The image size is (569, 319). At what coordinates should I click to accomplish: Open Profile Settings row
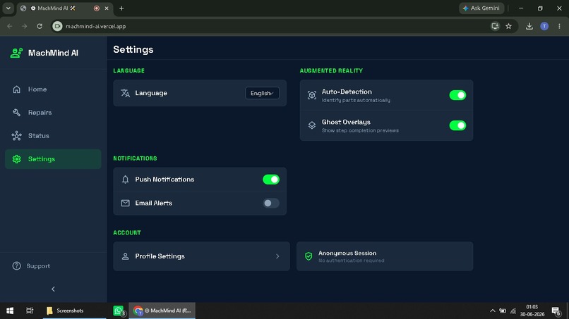201,256
